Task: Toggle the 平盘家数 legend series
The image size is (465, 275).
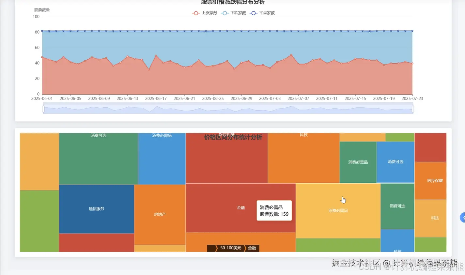Action: [x=262, y=13]
